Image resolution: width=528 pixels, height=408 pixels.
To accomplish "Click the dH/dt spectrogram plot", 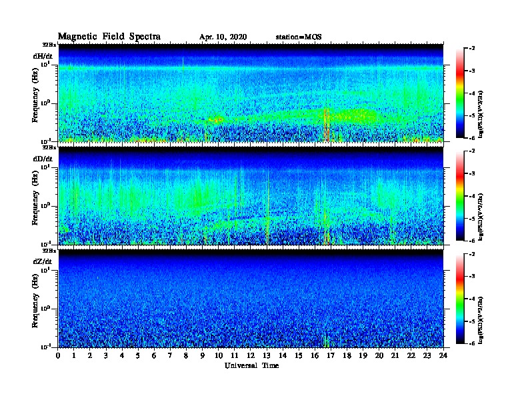I will coord(251,93).
